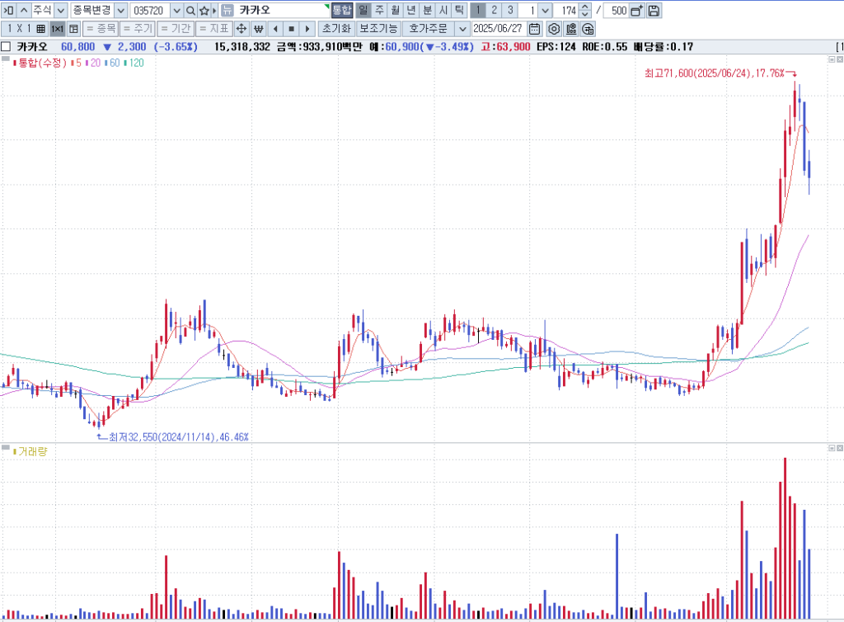Increase the 174 candle count stepper
The width and height of the screenshot is (844, 622).
(585, 7)
